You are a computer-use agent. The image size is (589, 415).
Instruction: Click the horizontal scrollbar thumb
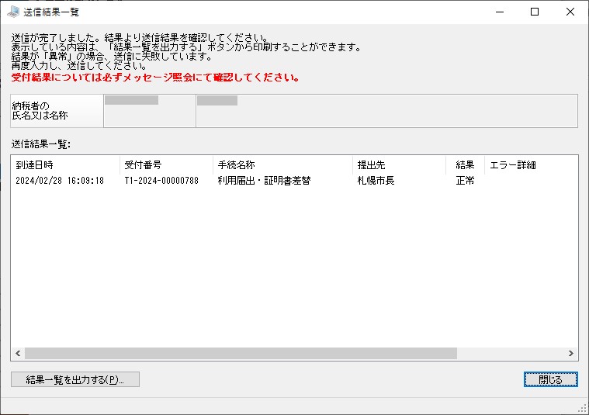(241, 354)
